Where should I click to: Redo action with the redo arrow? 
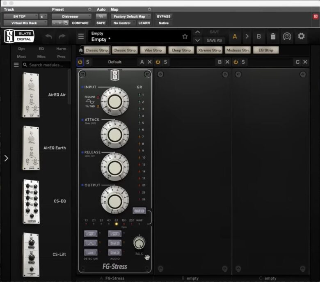(62, 37)
